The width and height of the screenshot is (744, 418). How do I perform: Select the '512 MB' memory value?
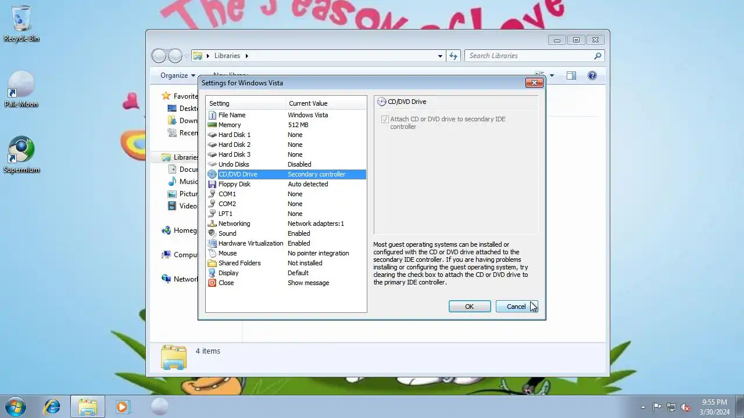298,125
